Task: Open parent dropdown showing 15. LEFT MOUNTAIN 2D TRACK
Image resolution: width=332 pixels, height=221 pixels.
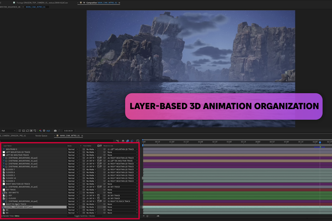Action: coord(122,149)
